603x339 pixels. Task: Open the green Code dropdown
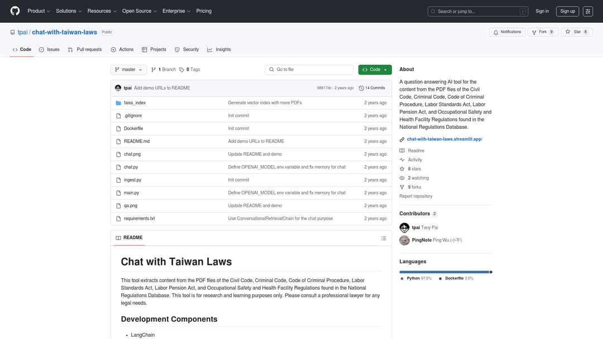click(x=375, y=70)
